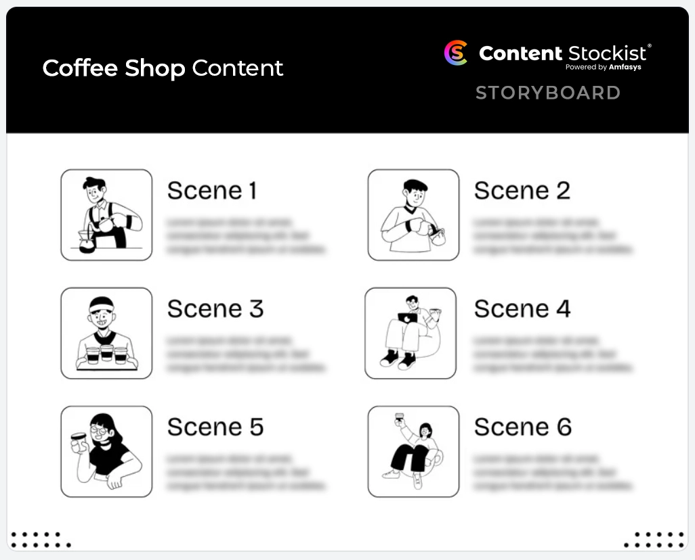Screen dimensions: 695x560
Task: Click the Scene 6 heading
Action: [x=522, y=427]
